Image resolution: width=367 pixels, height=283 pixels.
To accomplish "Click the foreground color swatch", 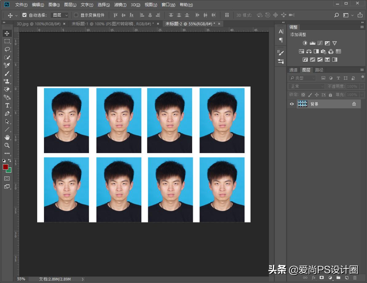I will 5,167.
